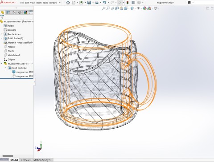Screen dimensions: 214x162
Task: Select the Material <not specified> item
Action: point(18,43)
